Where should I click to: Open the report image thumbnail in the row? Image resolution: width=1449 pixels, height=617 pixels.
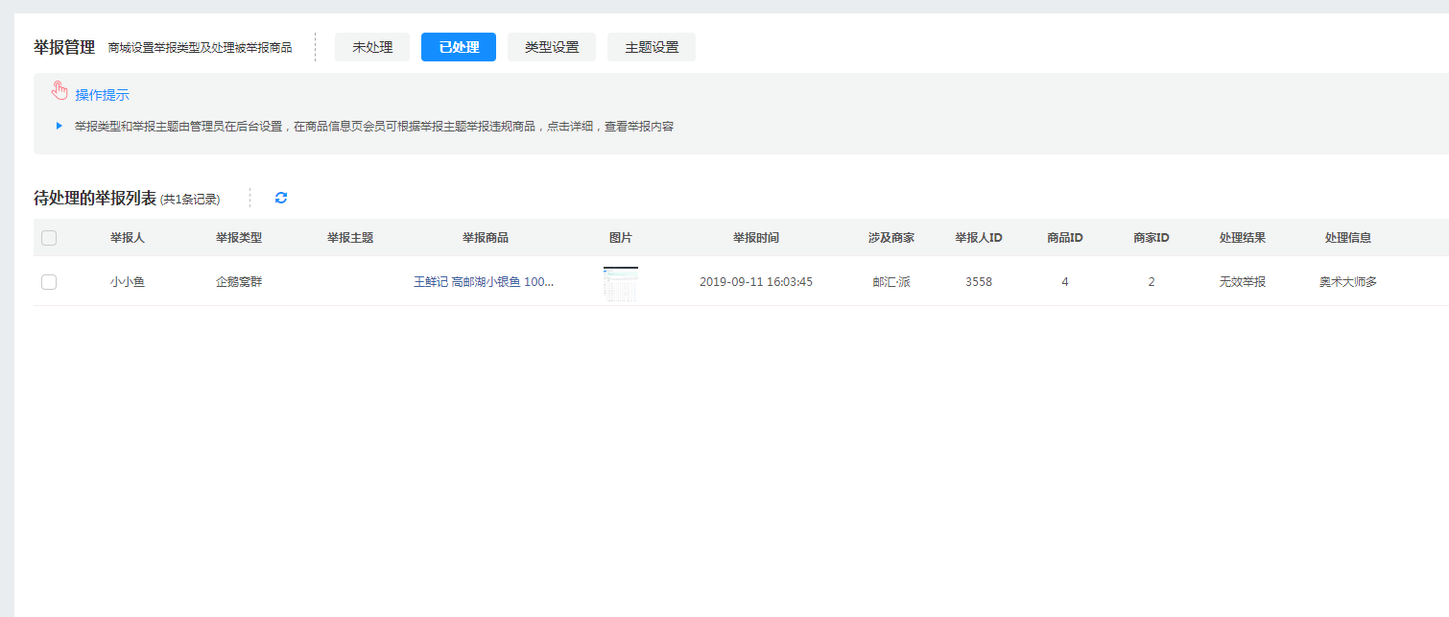621,283
